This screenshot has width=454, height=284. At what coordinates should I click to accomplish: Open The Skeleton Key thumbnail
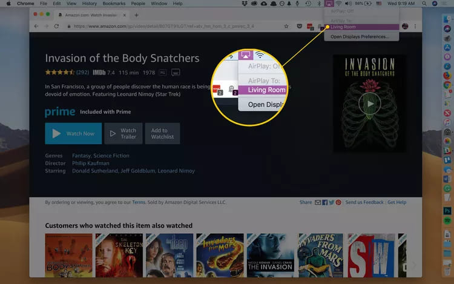[119, 256]
